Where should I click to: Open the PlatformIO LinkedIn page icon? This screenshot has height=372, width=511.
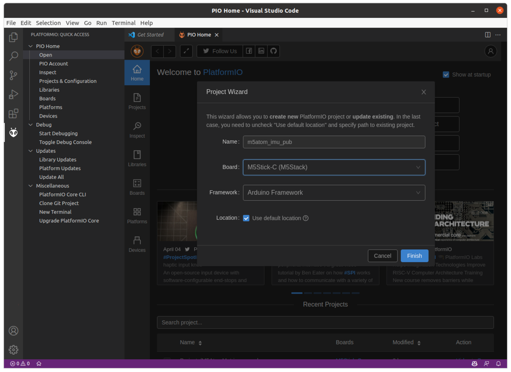261,51
